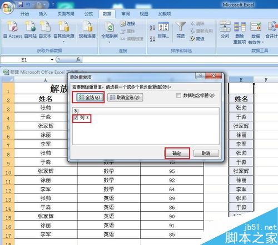Confirm with the OK button
This screenshot has height=245, width=278.
tap(177, 154)
